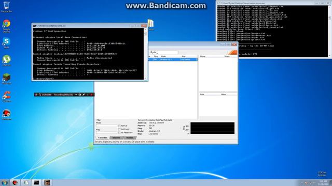The width and height of the screenshot is (332, 186).
Task: Click the Subnet Mask line in cmd
Action: (x=71, y=48)
